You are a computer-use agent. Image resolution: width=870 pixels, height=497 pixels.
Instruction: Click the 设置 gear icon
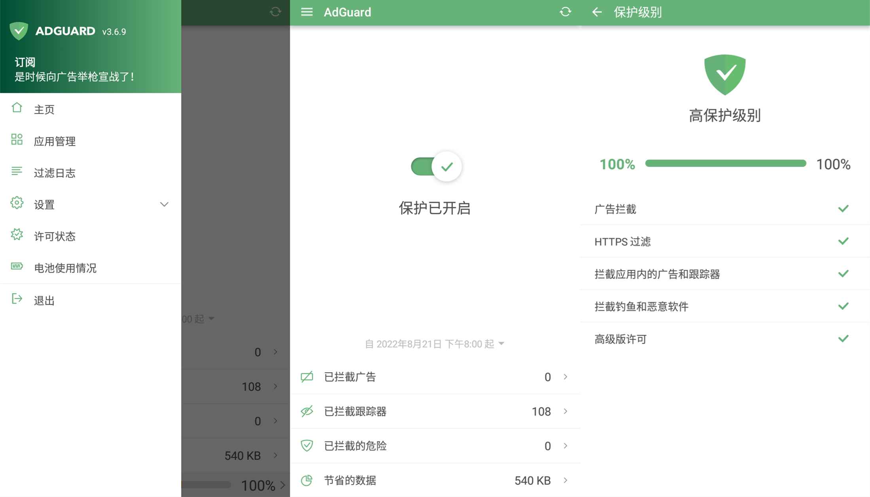[17, 203]
